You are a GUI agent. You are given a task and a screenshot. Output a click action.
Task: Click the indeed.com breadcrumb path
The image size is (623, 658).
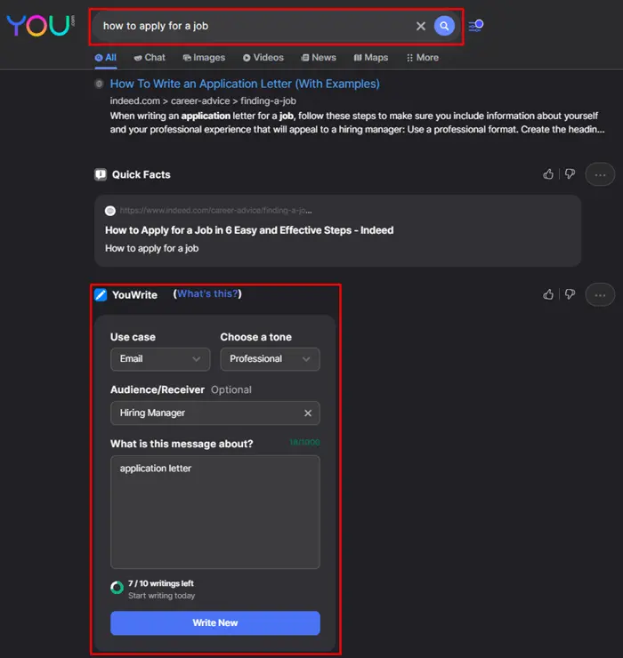pyautogui.click(x=203, y=101)
